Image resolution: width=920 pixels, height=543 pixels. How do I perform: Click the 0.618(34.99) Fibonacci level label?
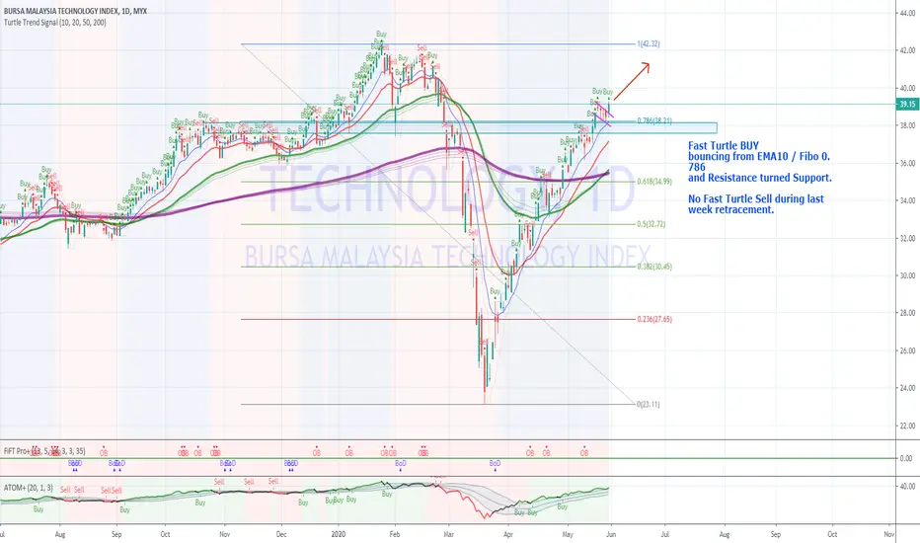click(654, 182)
